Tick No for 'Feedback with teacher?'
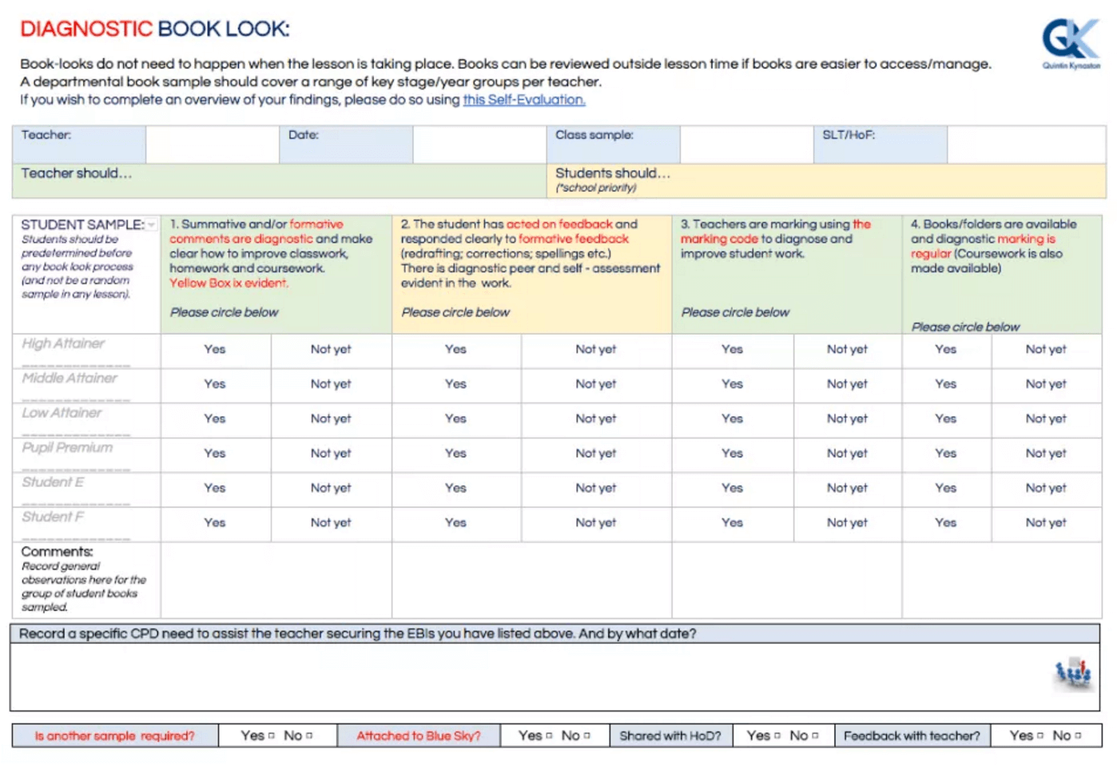This screenshot has height=765, width=1117. (1078, 735)
